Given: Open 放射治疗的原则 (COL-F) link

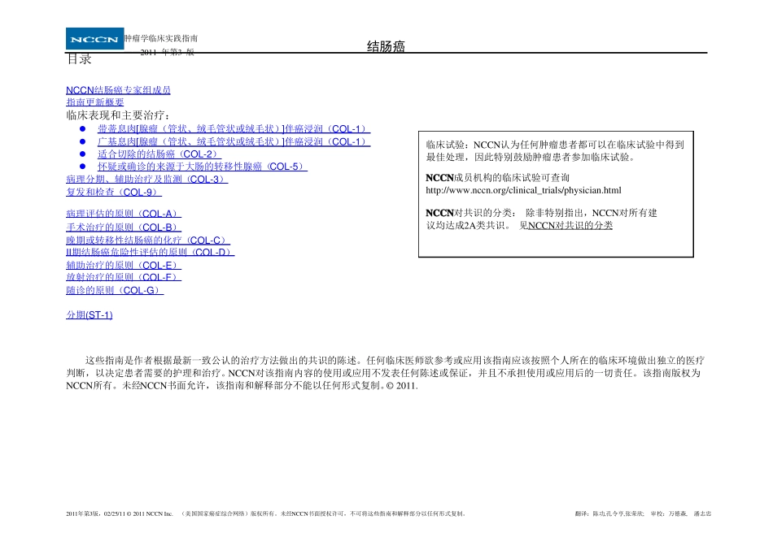Looking at the screenshot, I should click(x=124, y=277).
